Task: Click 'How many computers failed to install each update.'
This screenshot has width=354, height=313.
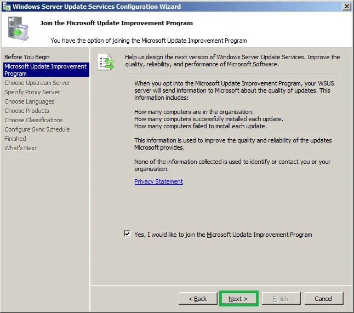Action: click(x=201, y=126)
